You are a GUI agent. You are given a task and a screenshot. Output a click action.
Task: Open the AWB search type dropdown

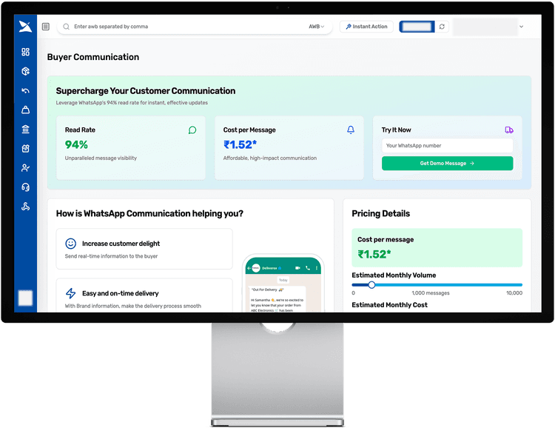pyautogui.click(x=317, y=27)
